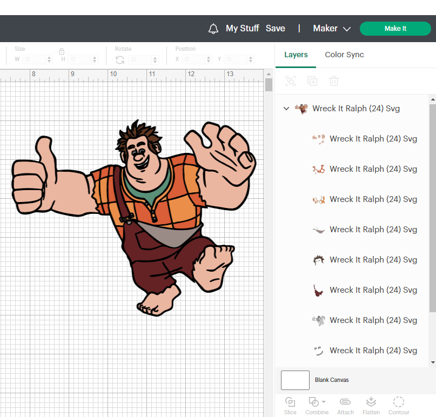Click the Save link
The height and width of the screenshot is (417, 436).
click(276, 28)
